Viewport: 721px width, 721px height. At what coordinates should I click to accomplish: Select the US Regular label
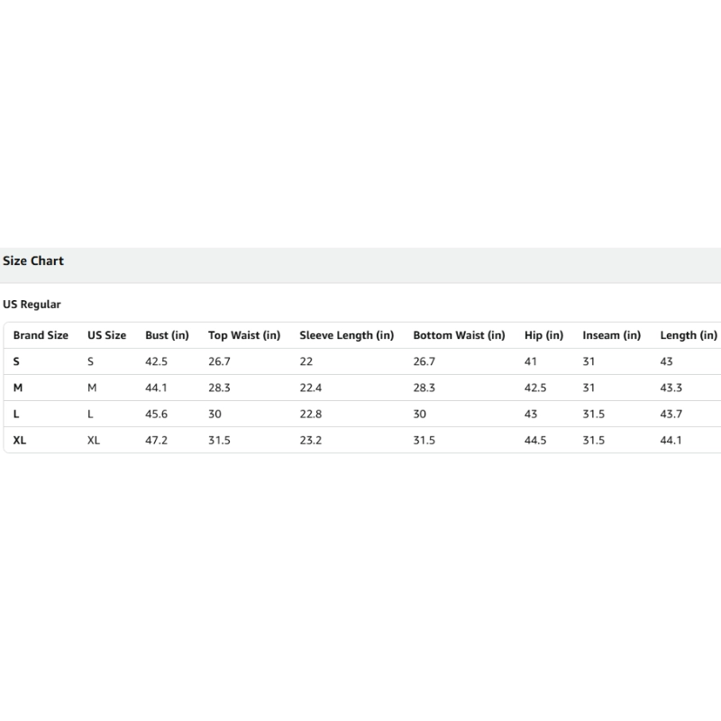pyautogui.click(x=32, y=305)
